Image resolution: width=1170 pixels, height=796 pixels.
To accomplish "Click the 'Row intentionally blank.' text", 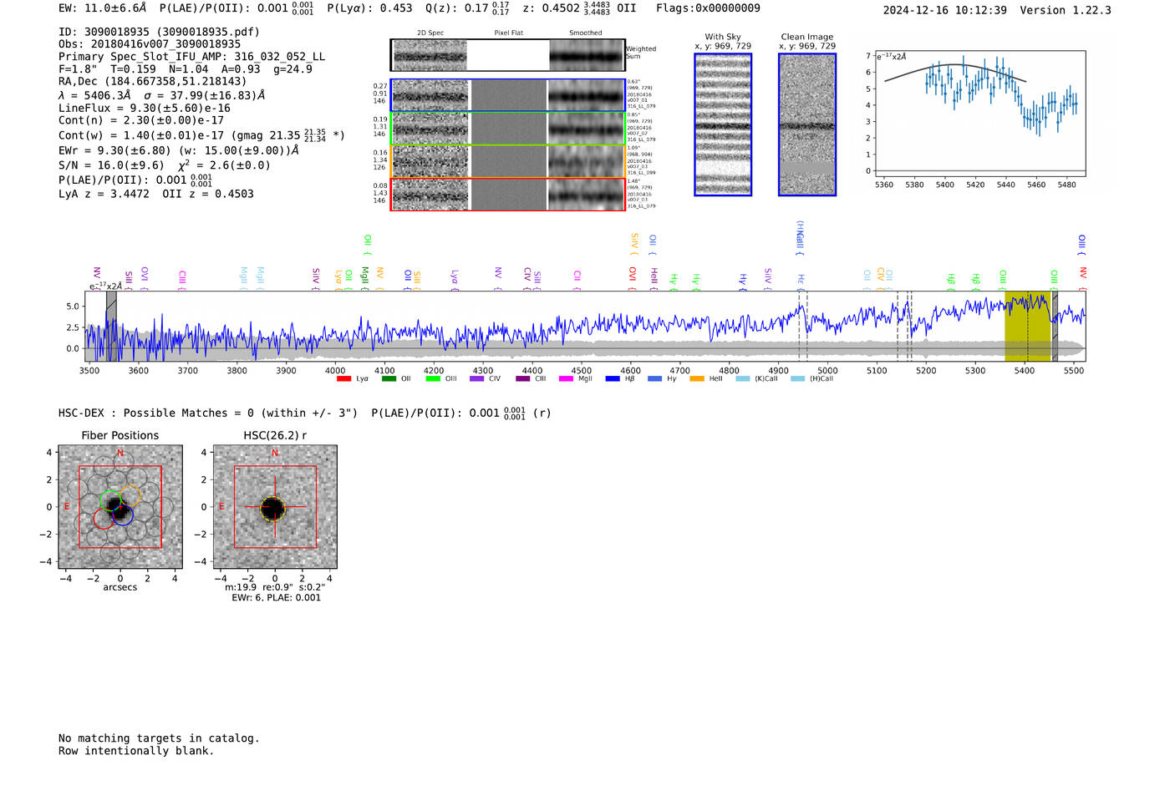I will 136,751.
